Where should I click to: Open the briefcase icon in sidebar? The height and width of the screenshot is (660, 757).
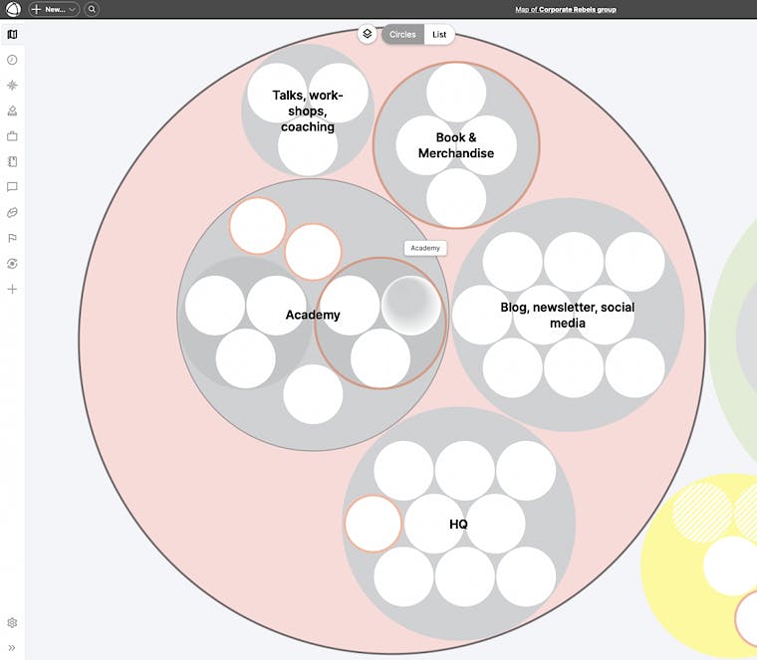12,136
